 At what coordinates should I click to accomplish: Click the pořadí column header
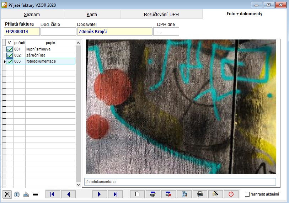19,43
